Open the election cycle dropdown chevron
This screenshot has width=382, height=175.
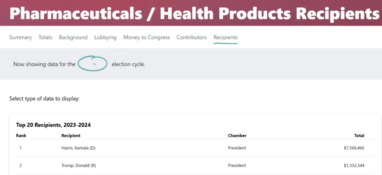pyautogui.click(x=95, y=64)
